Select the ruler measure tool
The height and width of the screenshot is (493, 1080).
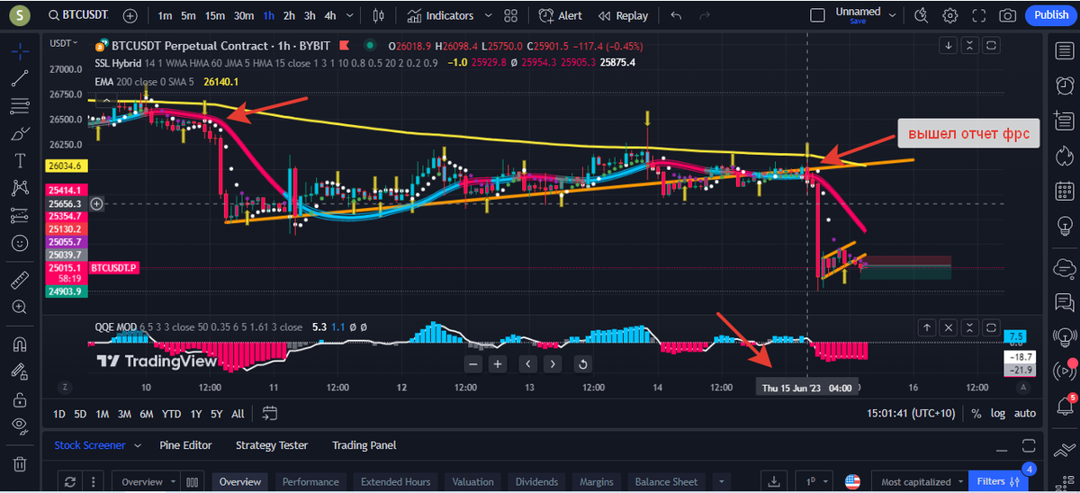(x=20, y=280)
